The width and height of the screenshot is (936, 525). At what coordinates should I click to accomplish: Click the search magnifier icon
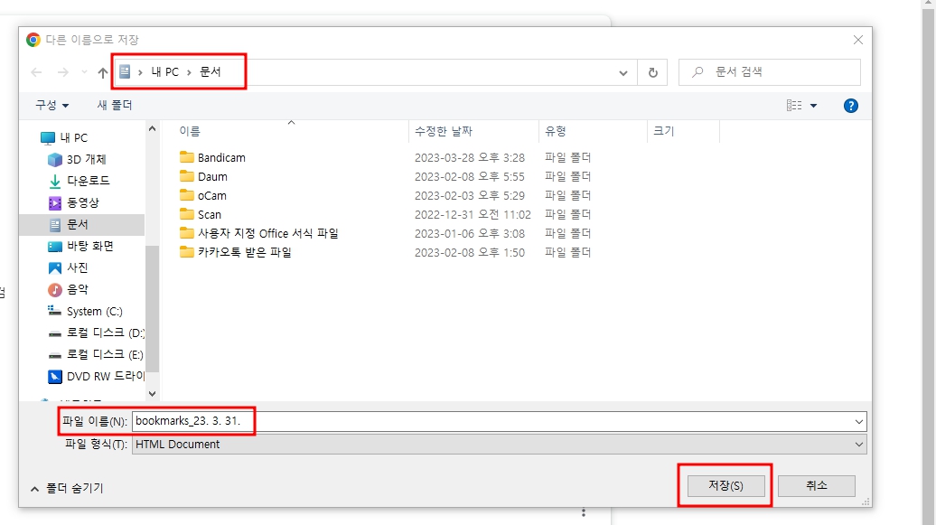[x=697, y=72]
